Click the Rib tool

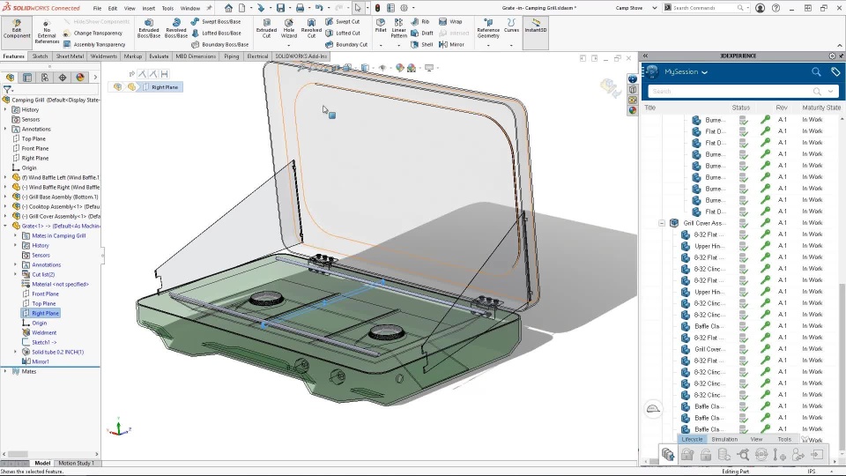(x=420, y=21)
